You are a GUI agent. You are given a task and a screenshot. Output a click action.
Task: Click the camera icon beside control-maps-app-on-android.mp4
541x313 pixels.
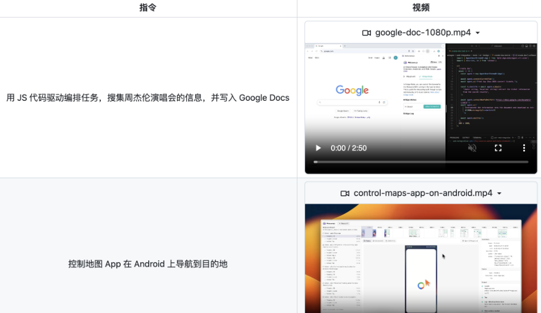click(x=345, y=193)
